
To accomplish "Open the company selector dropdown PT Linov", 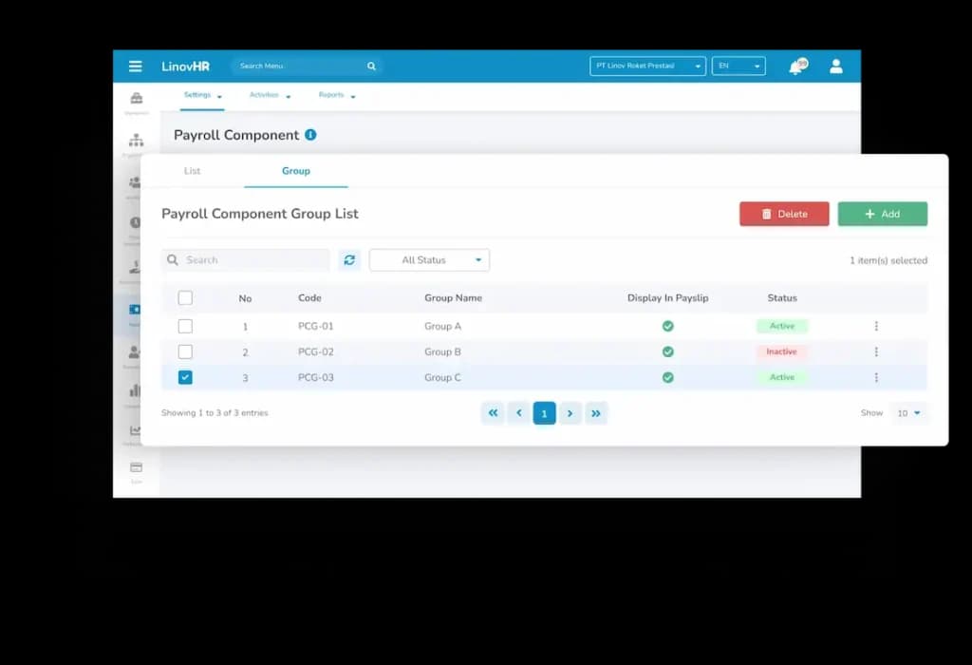I will pos(647,66).
